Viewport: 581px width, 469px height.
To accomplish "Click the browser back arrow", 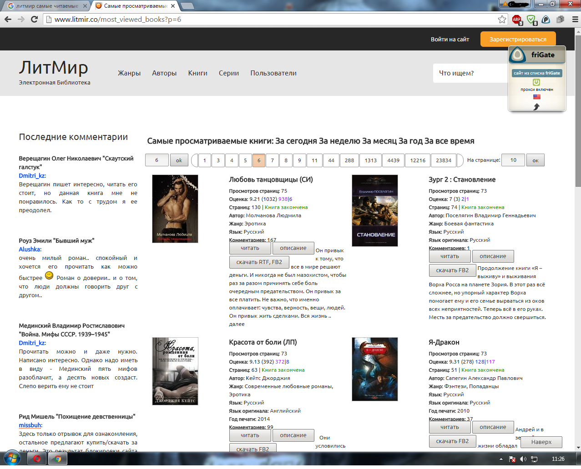I will (8, 19).
